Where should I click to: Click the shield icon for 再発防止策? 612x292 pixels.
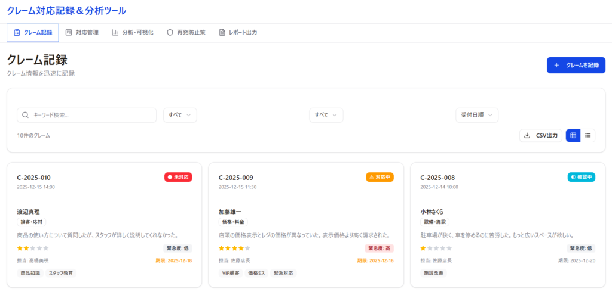pos(170,33)
